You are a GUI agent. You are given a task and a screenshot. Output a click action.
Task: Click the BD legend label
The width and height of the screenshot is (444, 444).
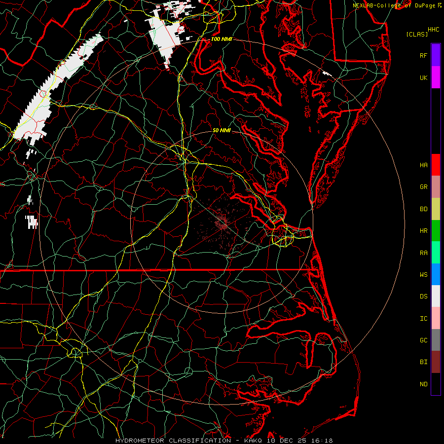tap(424, 209)
